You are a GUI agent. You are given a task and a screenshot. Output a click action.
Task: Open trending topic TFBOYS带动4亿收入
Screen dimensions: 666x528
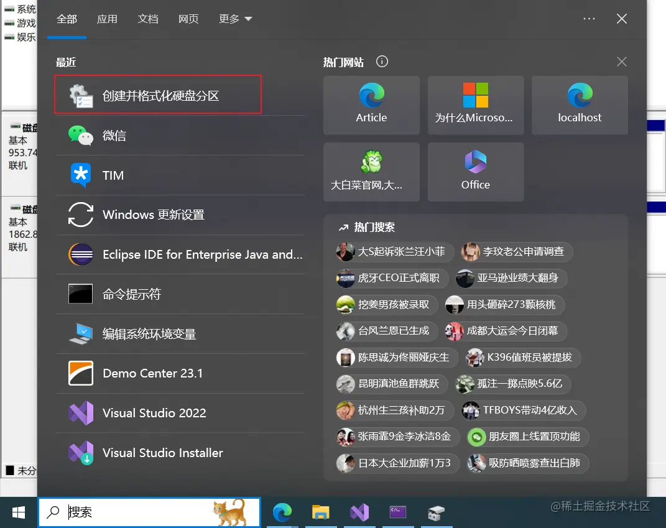[x=524, y=410]
